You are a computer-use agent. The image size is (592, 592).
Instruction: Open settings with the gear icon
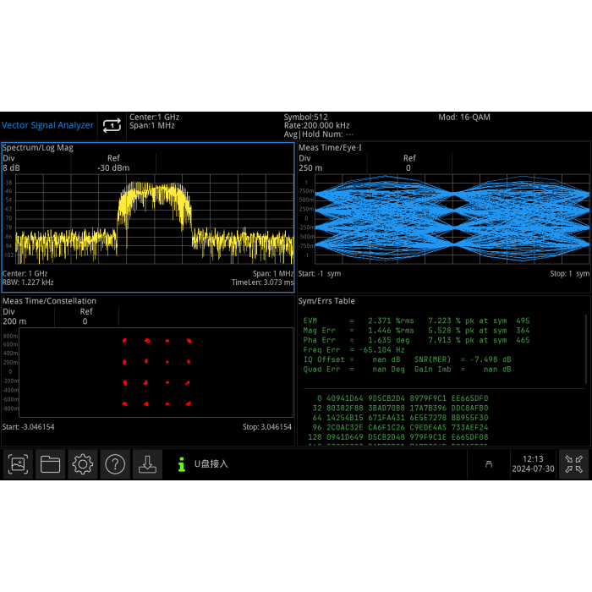83,464
